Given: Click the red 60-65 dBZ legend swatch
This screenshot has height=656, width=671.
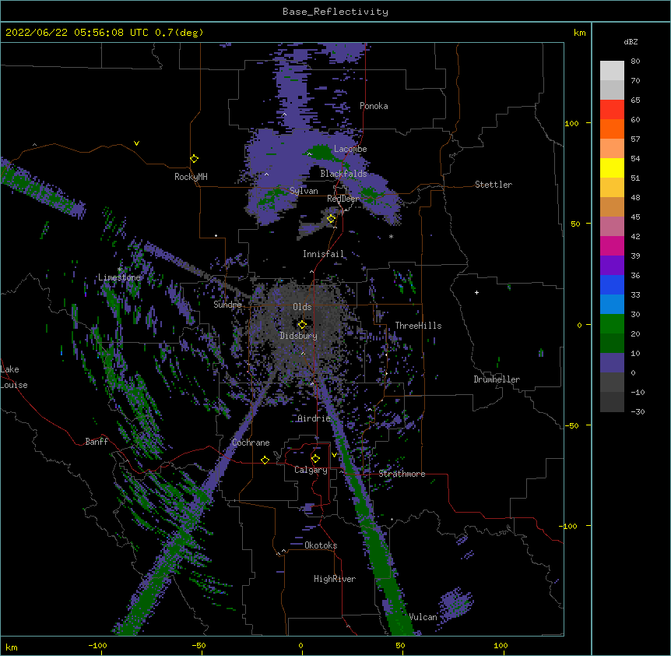Looking at the screenshot, I should pyautogui.click(x=612, y=110).
